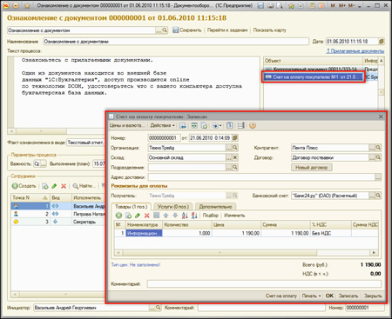Switch to Товары (1 поз.) tab
Viewport: 392px width, 319px height.
coord(132,207)
